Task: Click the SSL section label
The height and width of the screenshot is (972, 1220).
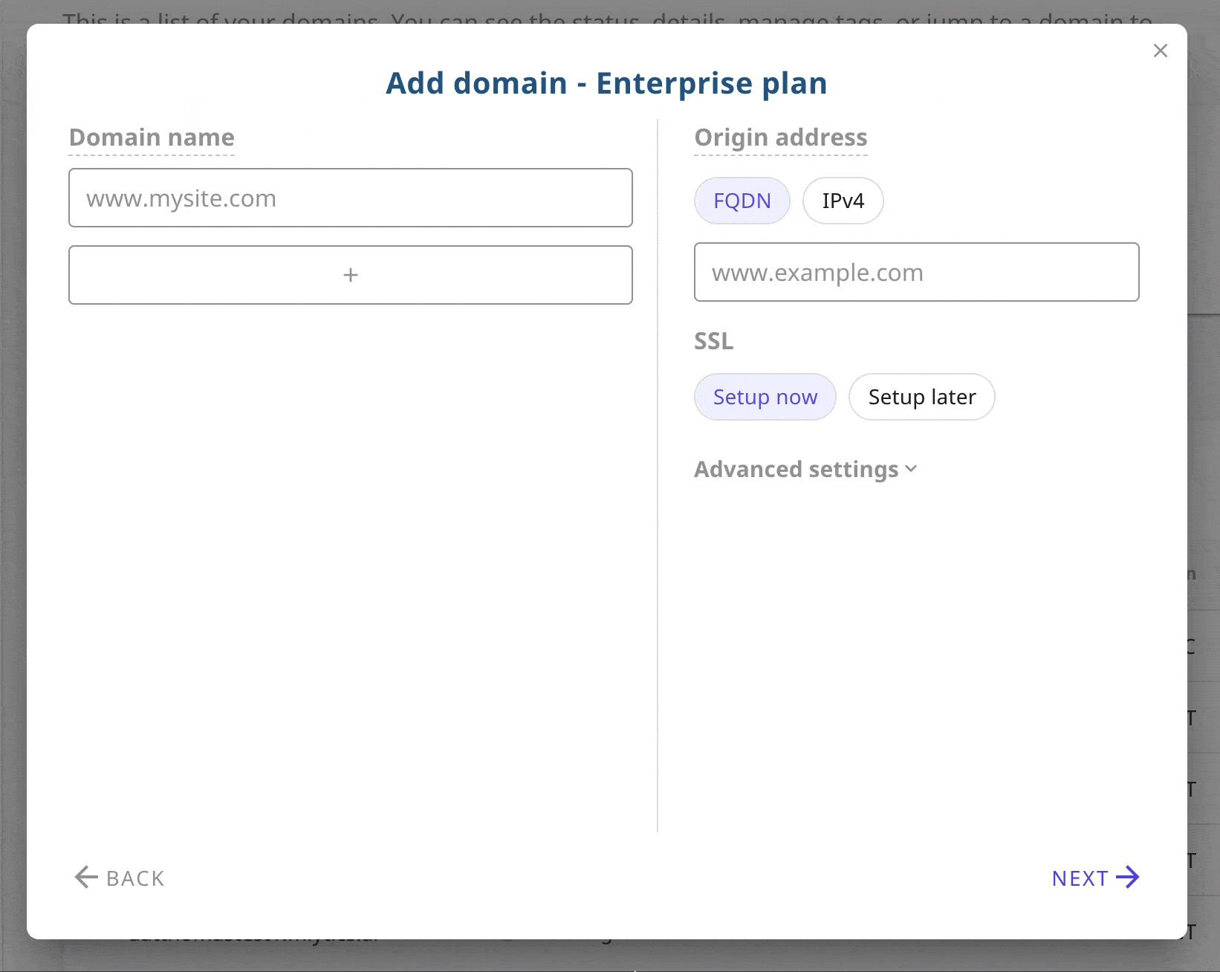Action: (x=714, y=341)
